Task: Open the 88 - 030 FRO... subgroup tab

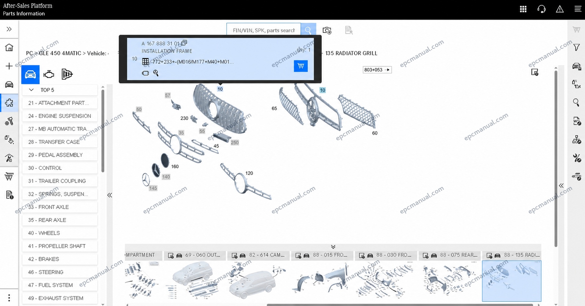Action: point(386,255)
